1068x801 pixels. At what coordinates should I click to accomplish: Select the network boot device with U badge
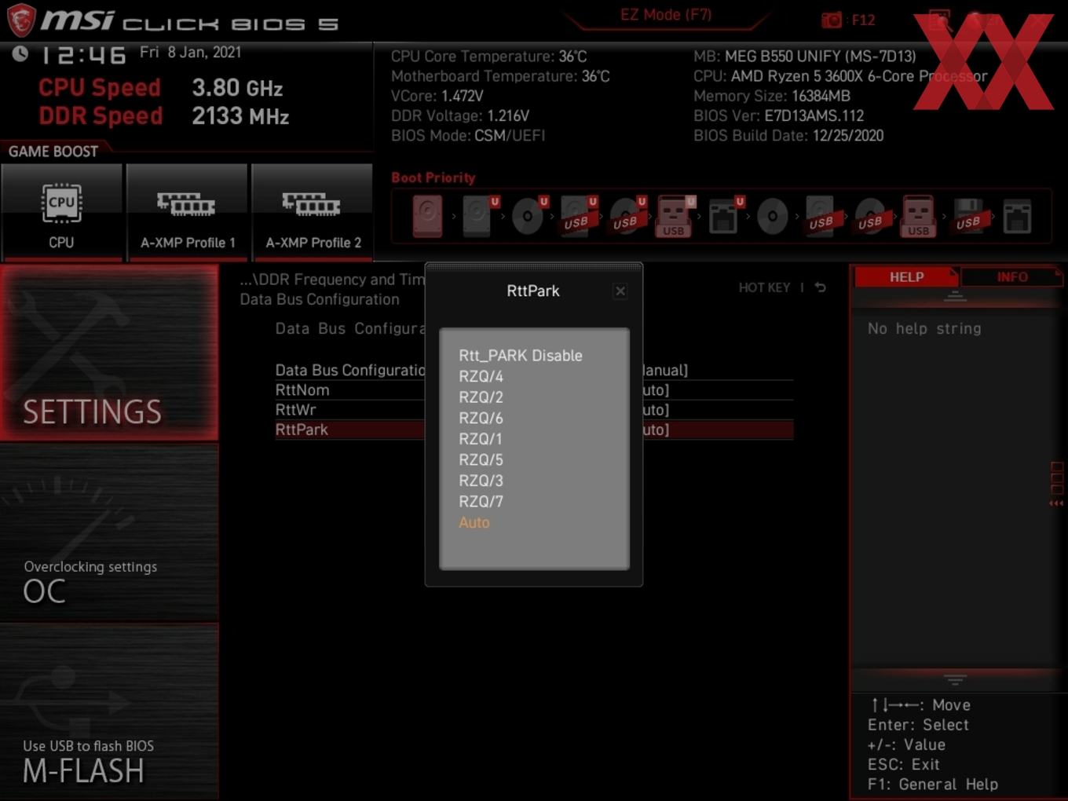pos(724,216)
